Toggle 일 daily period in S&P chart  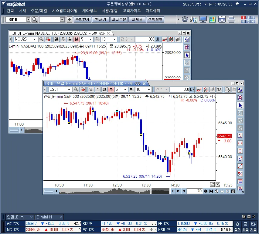(x=91, y=90)
